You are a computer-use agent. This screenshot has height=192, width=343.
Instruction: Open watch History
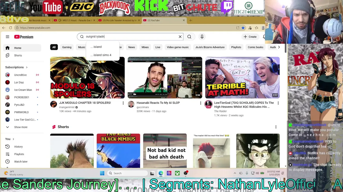click(x=22, y=147)
